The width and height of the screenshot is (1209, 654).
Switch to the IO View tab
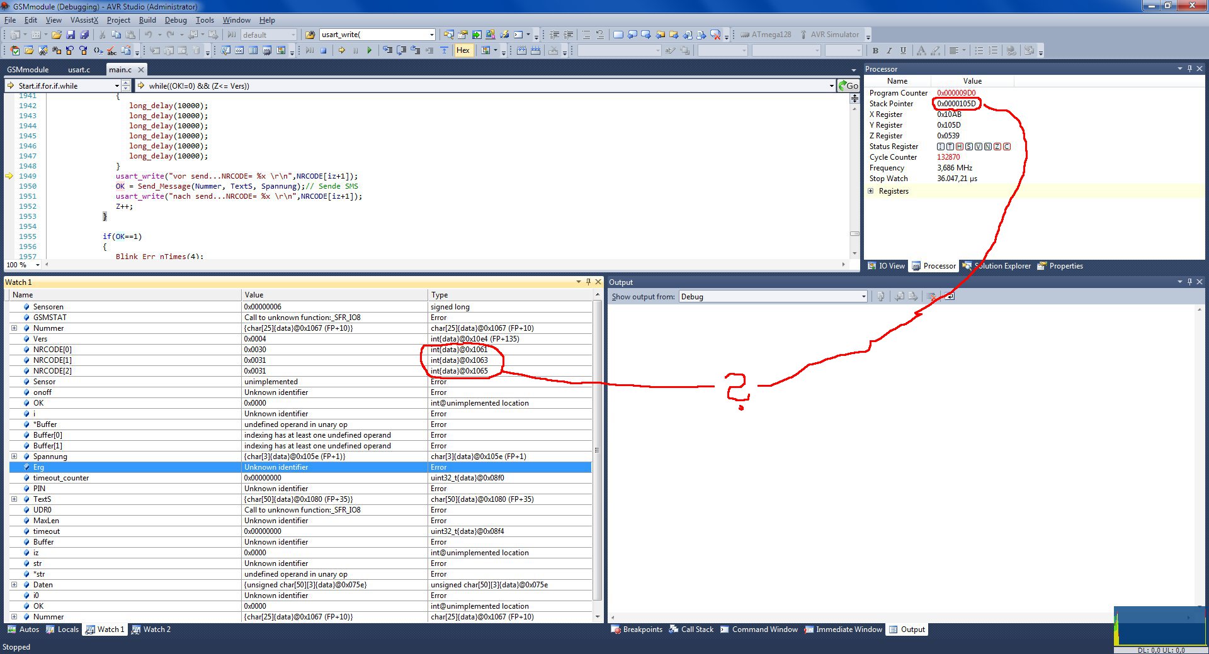886,266
